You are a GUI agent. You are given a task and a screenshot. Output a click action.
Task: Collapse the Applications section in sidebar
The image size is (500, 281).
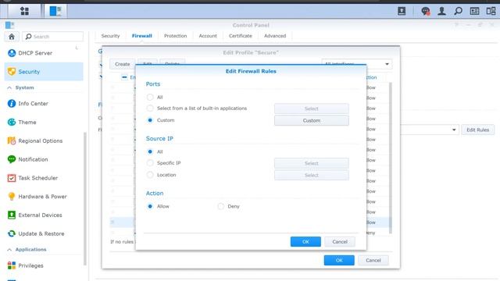[9, 250]
